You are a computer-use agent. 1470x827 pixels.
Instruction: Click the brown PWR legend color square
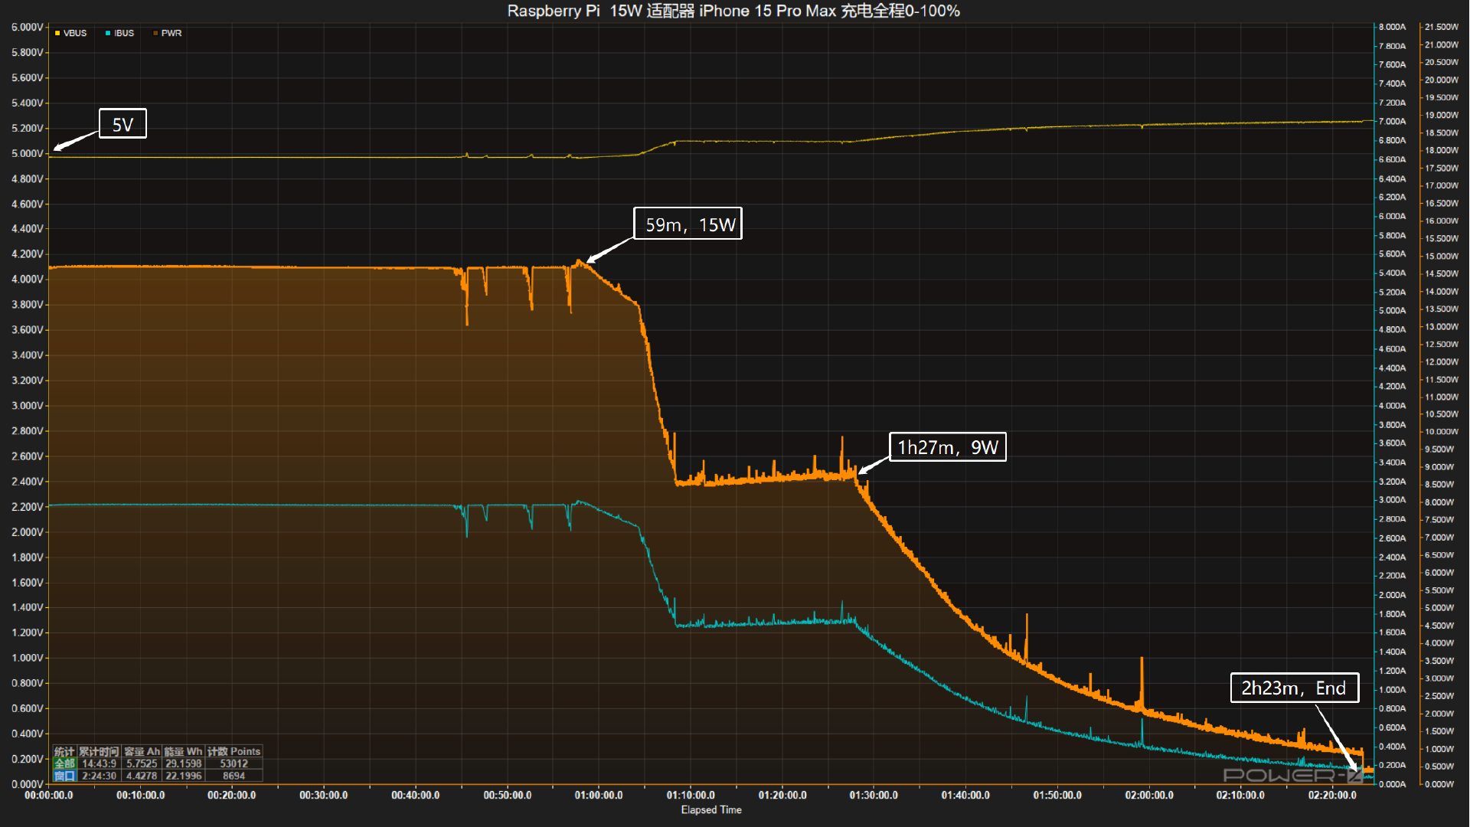pyautogui.click(x=155, y=33)
